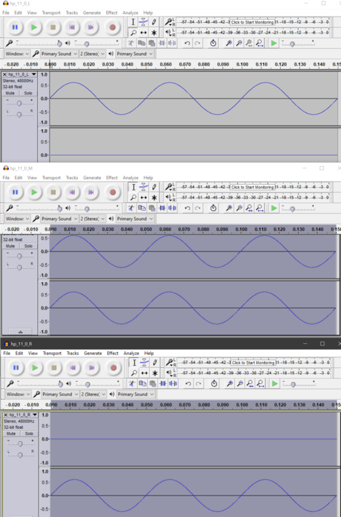Toggle Pause in the hp_11_0_L window
The width and height of the screenshot is (341, 517).
[x=15, y=28]
